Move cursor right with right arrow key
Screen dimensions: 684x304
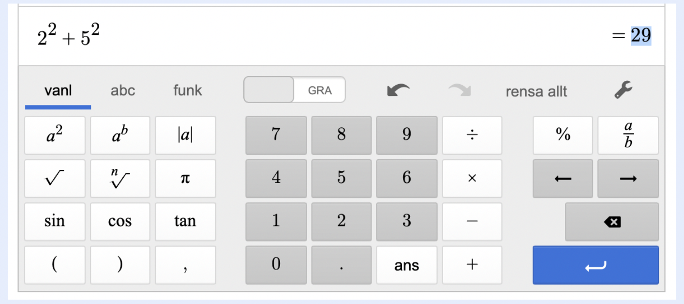(x=628, y=179)
